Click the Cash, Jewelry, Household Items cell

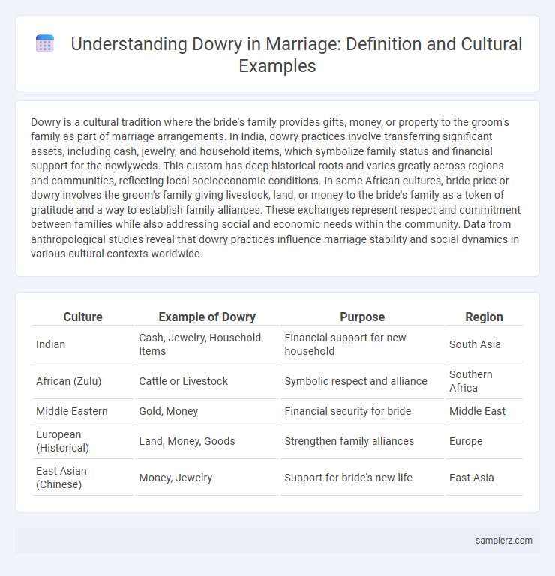coord(207,344)
